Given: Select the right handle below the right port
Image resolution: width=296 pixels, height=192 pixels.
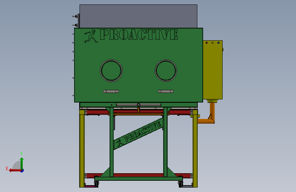Looking at the screenshot, I should [166, 92].
